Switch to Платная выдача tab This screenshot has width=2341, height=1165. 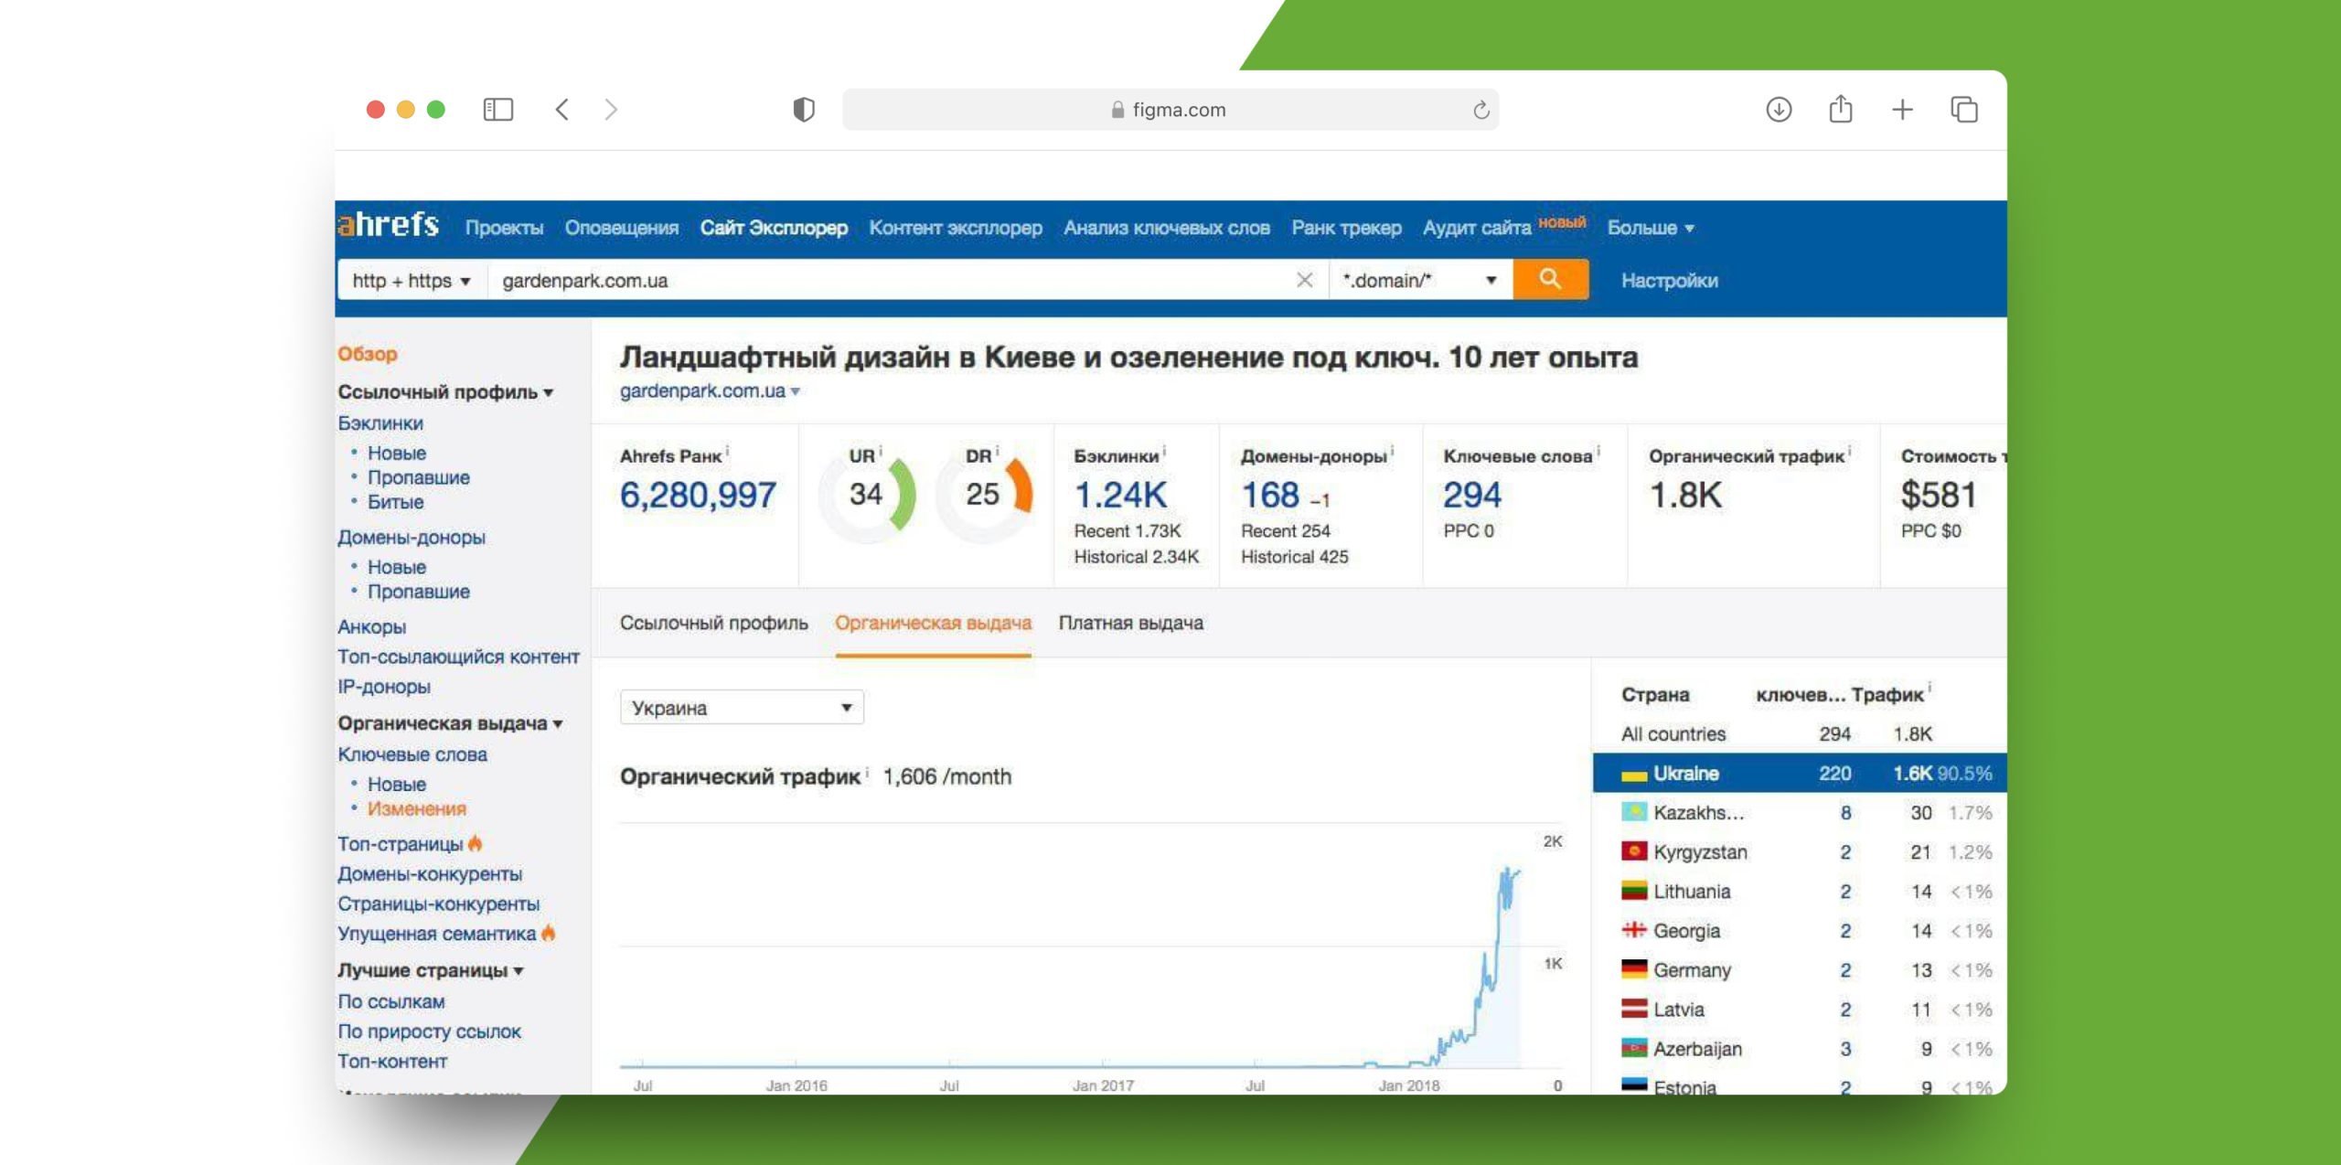(x=1130, y=623)
